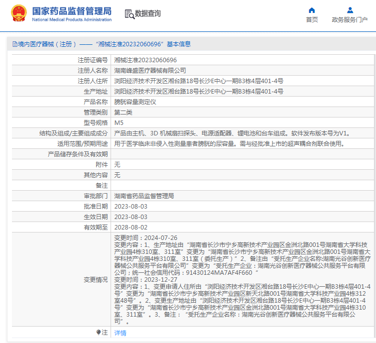Screen dimensions: 376x343
Task: Click the 数据查询 magnifier document icon
Action: click(129, 14)
